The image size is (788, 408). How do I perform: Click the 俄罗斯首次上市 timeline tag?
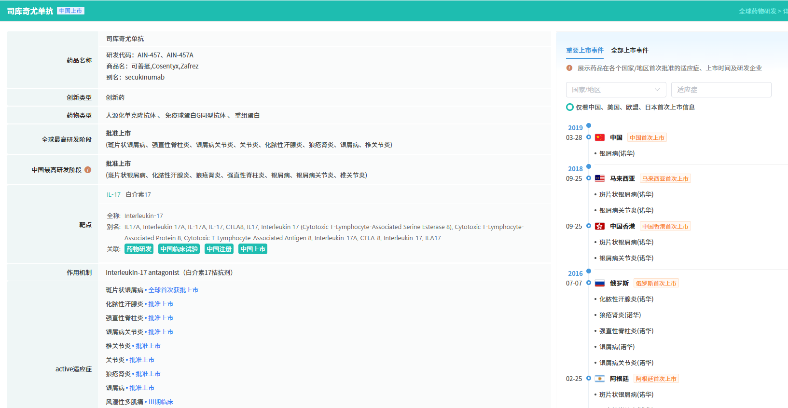(656, 283)
